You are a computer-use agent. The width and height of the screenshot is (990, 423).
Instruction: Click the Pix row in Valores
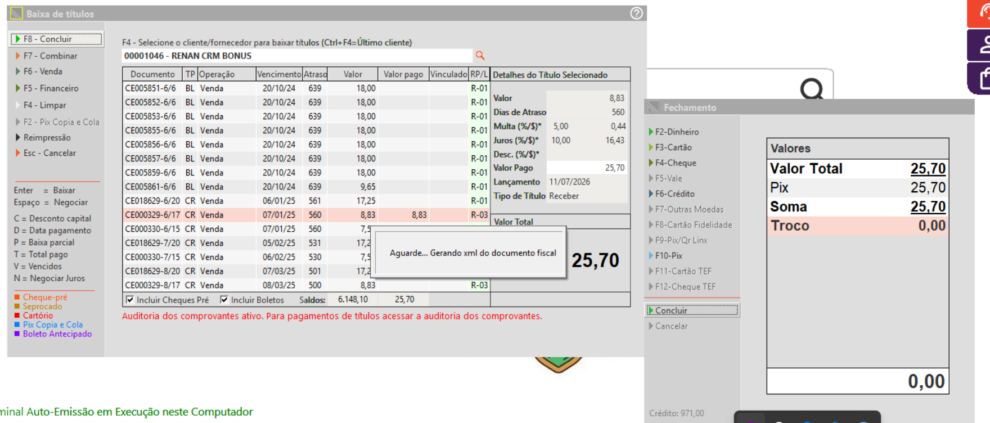click(858, 187)
